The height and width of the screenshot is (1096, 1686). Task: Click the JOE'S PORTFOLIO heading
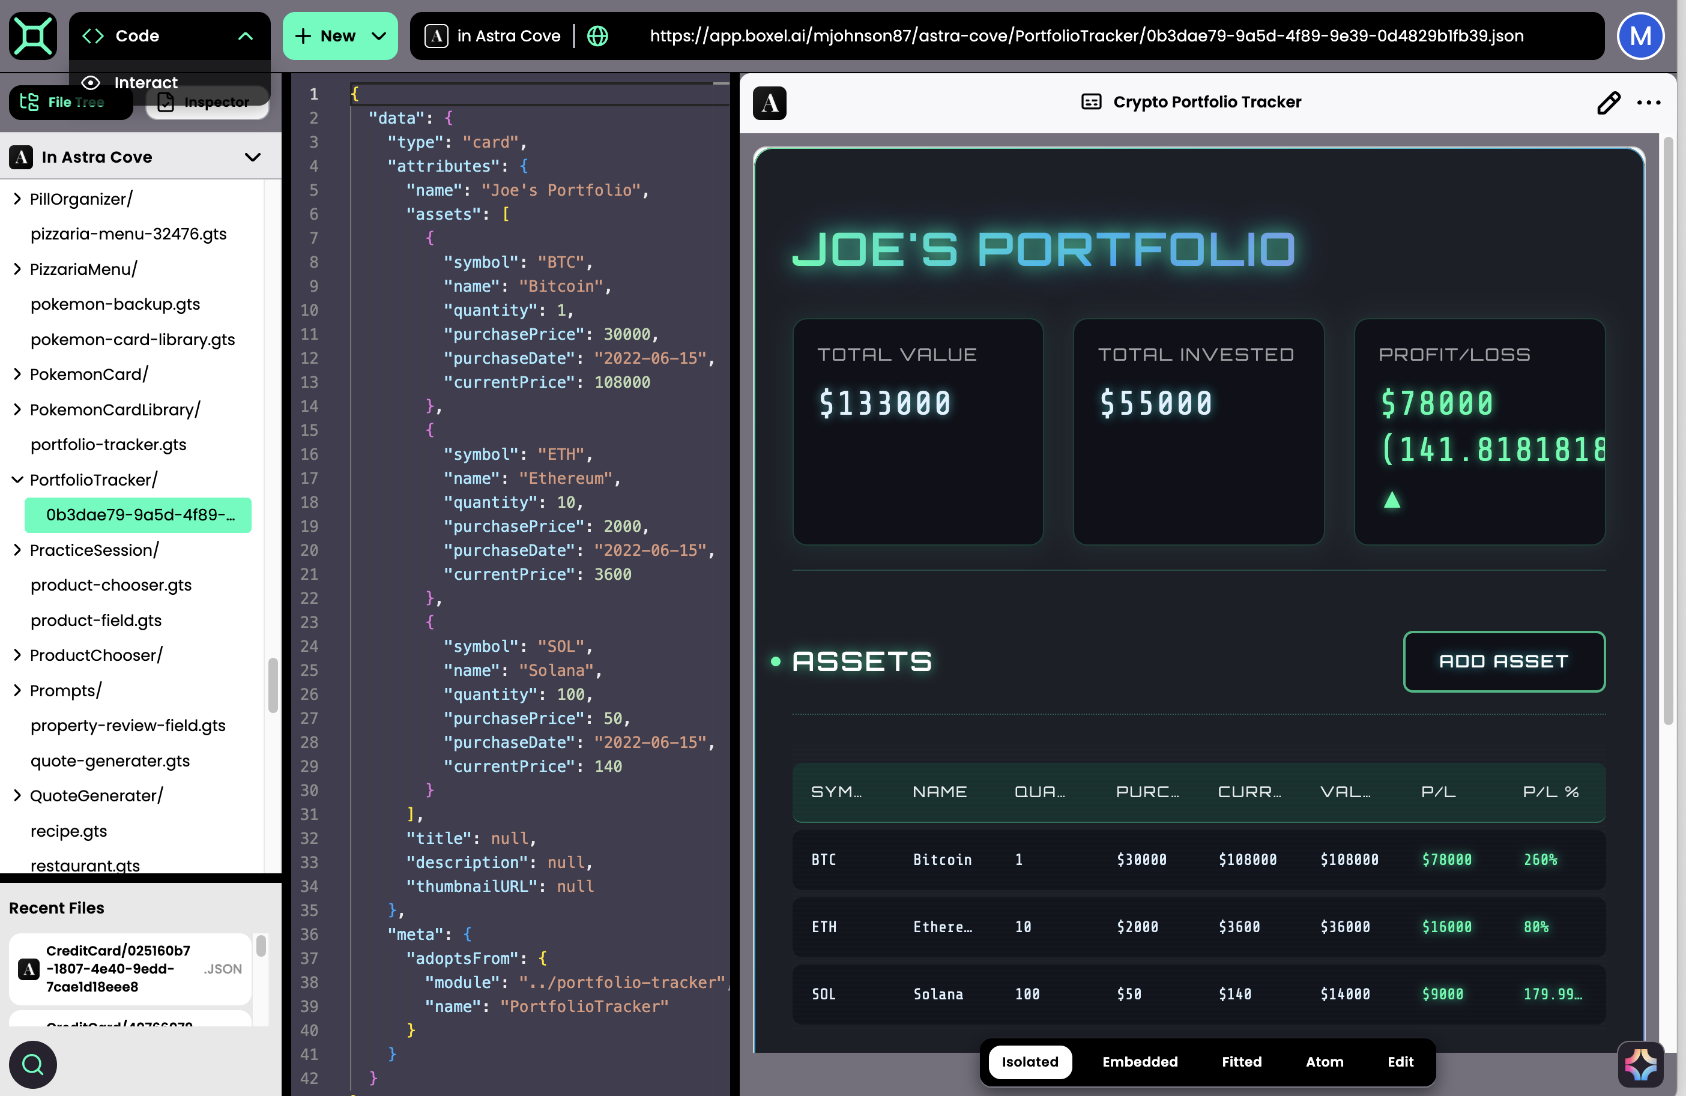point(1044,249)
